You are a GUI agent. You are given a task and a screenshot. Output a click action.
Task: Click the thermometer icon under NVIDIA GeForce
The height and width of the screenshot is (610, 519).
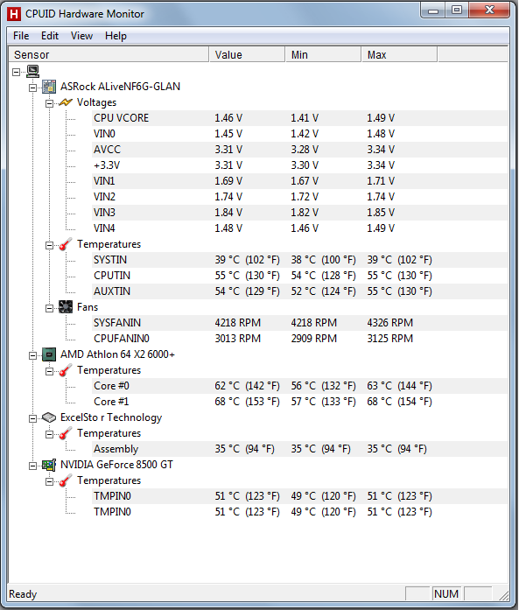[66, 480]
